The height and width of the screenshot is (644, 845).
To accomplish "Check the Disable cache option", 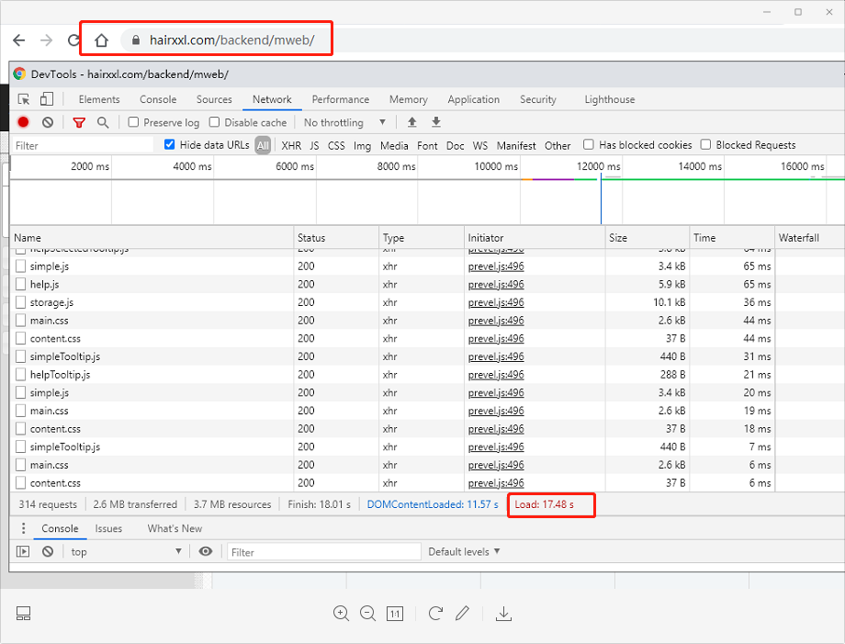I will [215, 122].
